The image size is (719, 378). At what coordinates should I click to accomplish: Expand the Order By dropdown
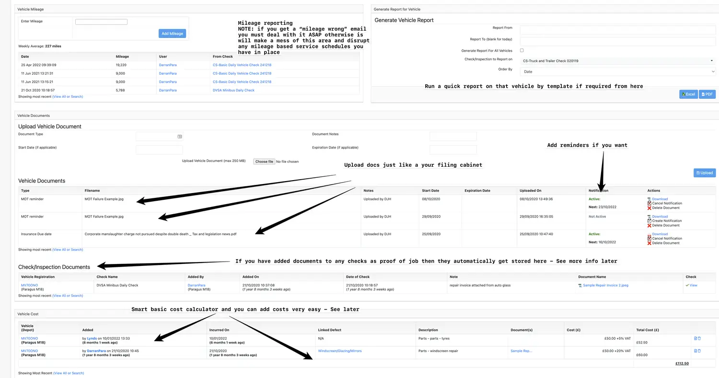pos(617,71)
